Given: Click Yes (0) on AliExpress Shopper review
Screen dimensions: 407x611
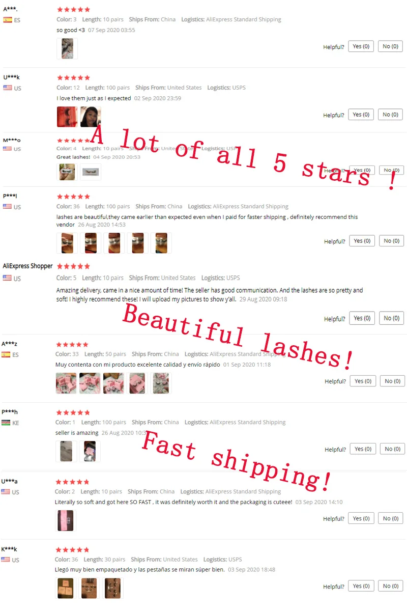Looking at the screenshot, I should tap(362, 318).
